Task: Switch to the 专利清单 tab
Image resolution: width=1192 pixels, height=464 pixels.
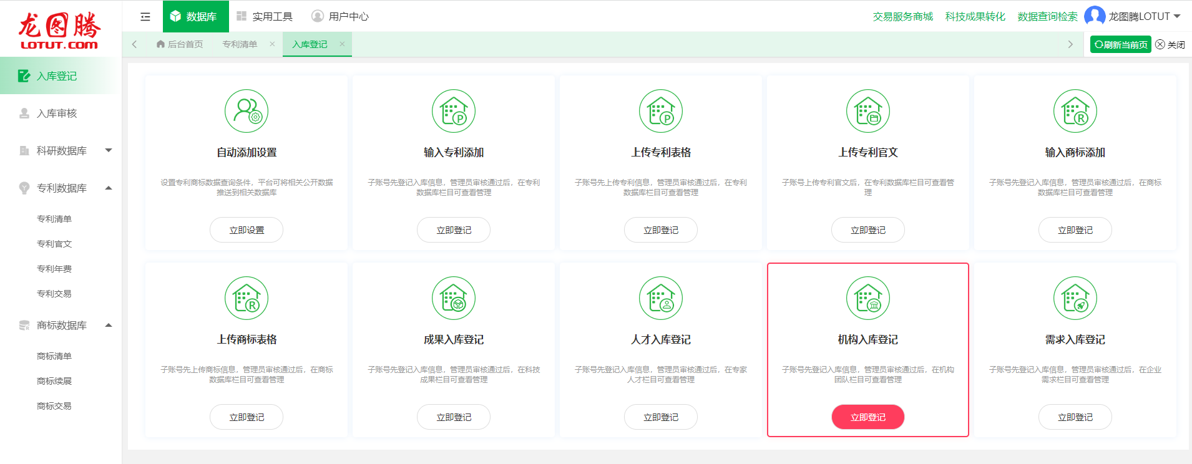Action: pos(240,44)
